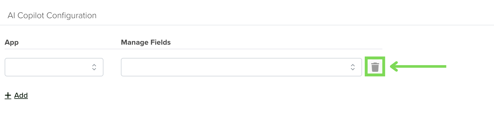Expand the wide Manage Fields combo box

pos(241,67)
